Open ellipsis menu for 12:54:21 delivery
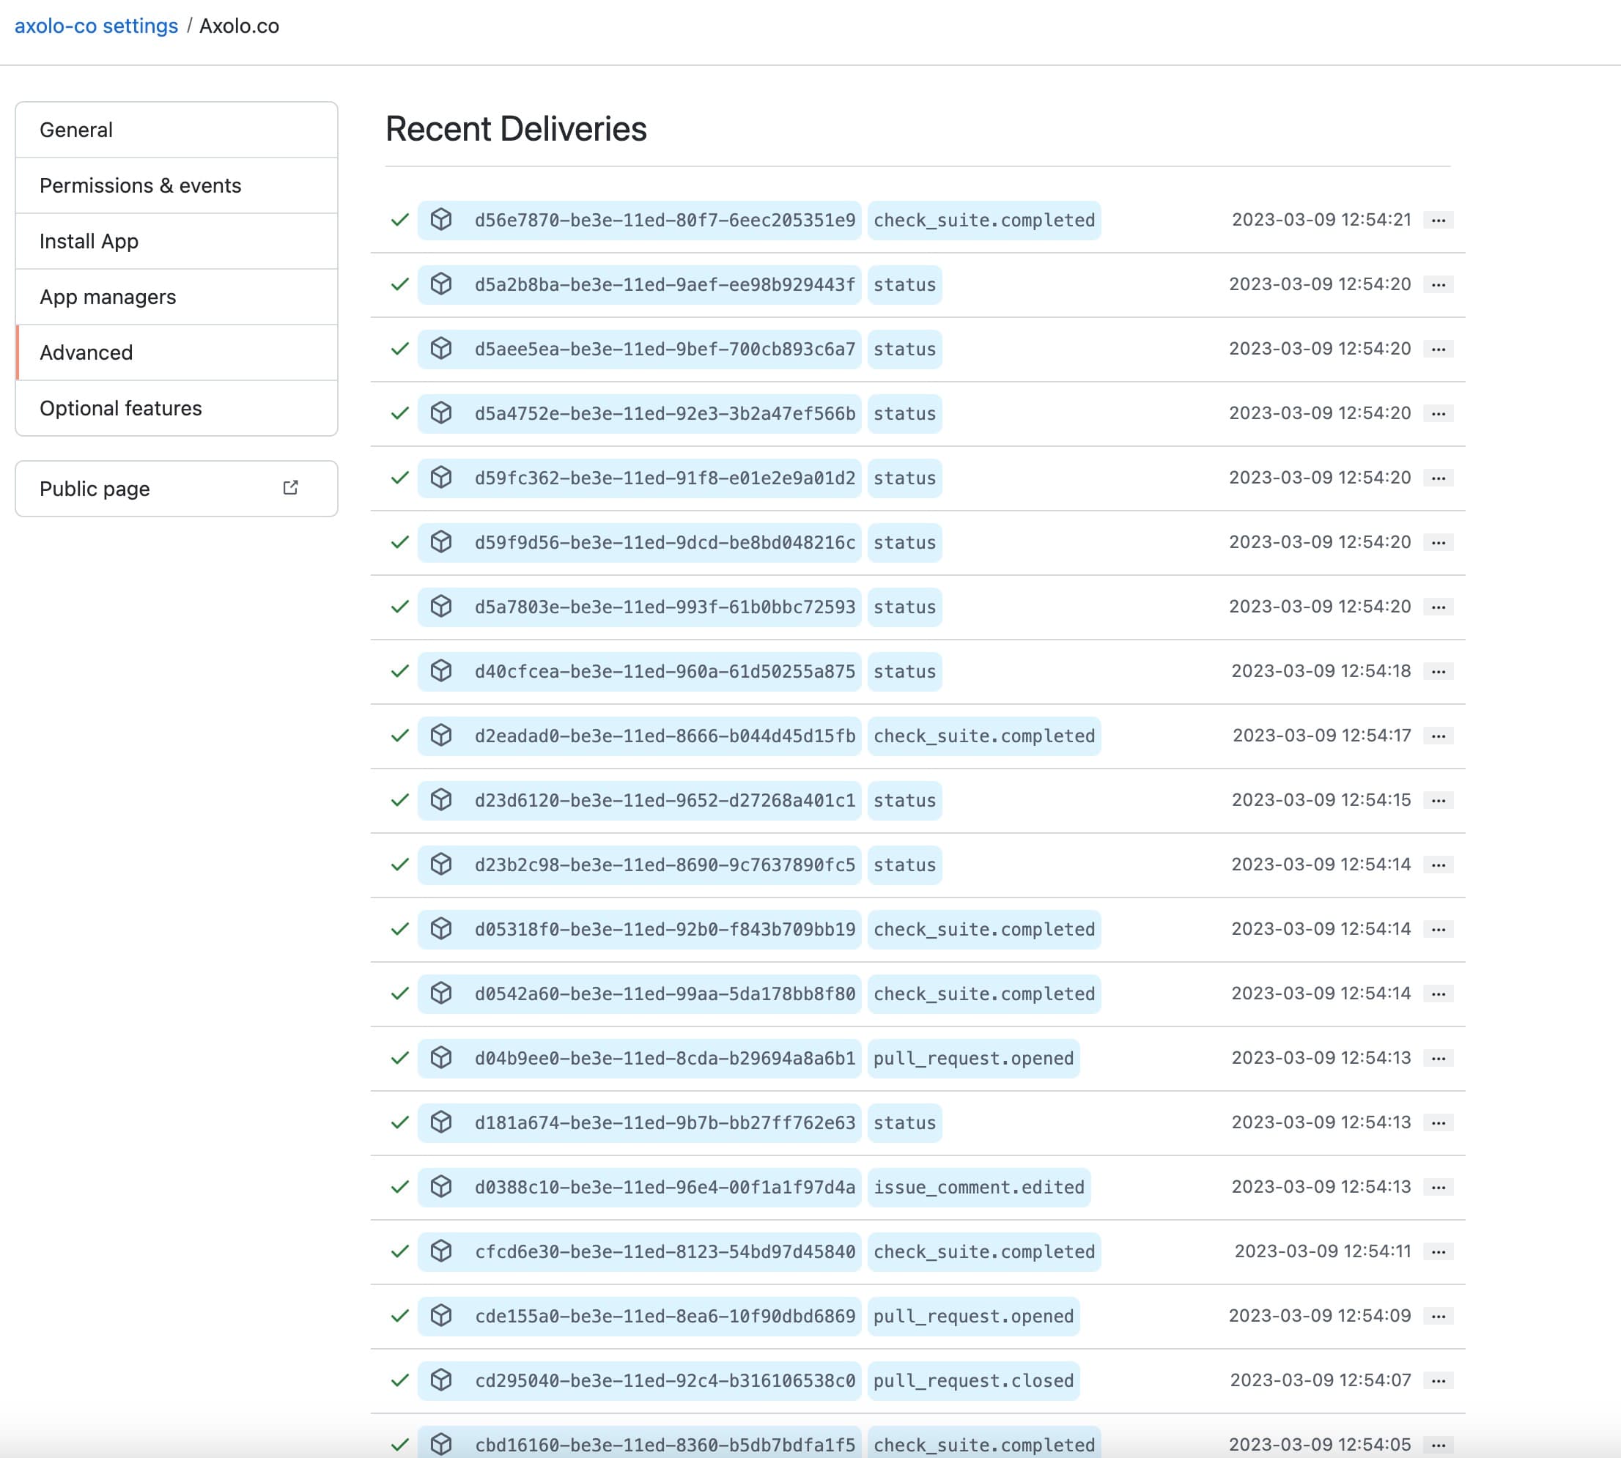1621x1458 pixels. point(1439,221)
